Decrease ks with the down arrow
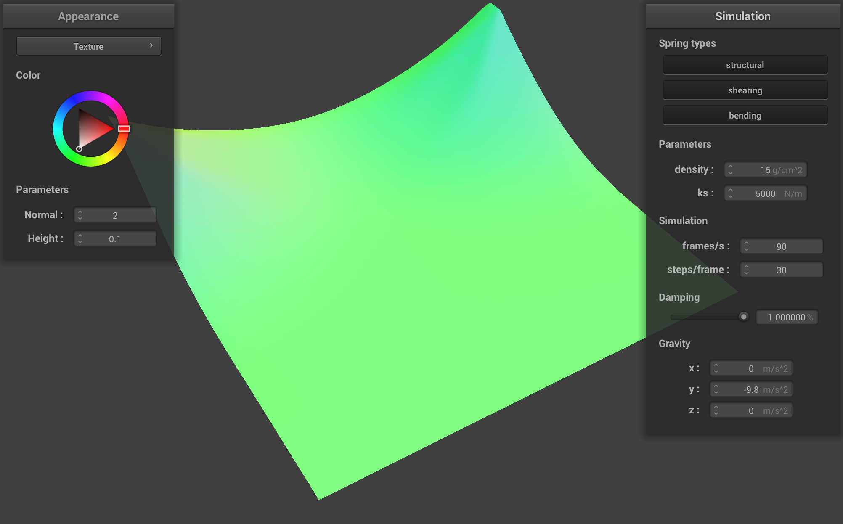 730,196
